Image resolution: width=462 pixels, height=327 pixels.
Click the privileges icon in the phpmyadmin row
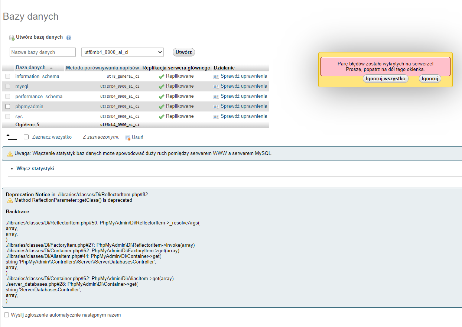(216, 106)
